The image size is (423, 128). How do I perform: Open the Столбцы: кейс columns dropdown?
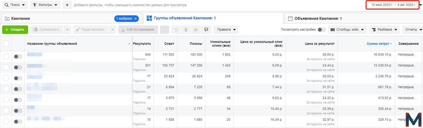coord(348,29)
